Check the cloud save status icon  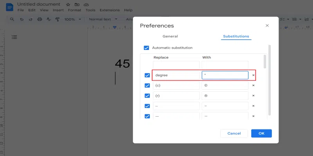pyautogui.click(x=86, y=4)
